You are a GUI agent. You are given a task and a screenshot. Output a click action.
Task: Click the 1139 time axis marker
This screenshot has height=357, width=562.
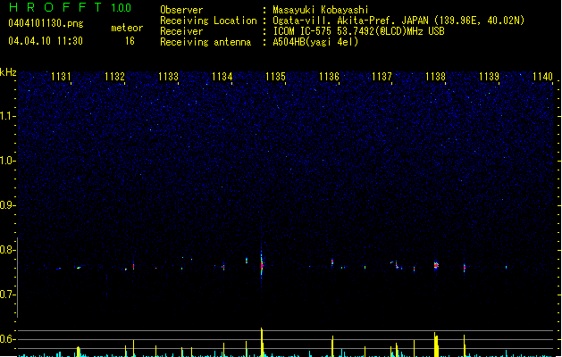(490, 77)
